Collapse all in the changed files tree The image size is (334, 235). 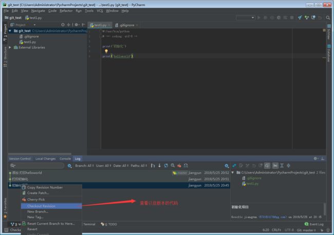pos(288,165)
